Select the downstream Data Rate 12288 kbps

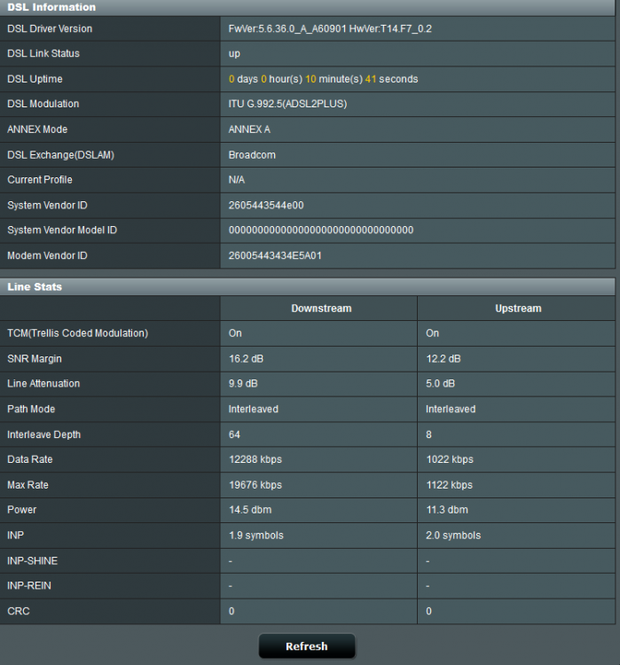(255, 459)
